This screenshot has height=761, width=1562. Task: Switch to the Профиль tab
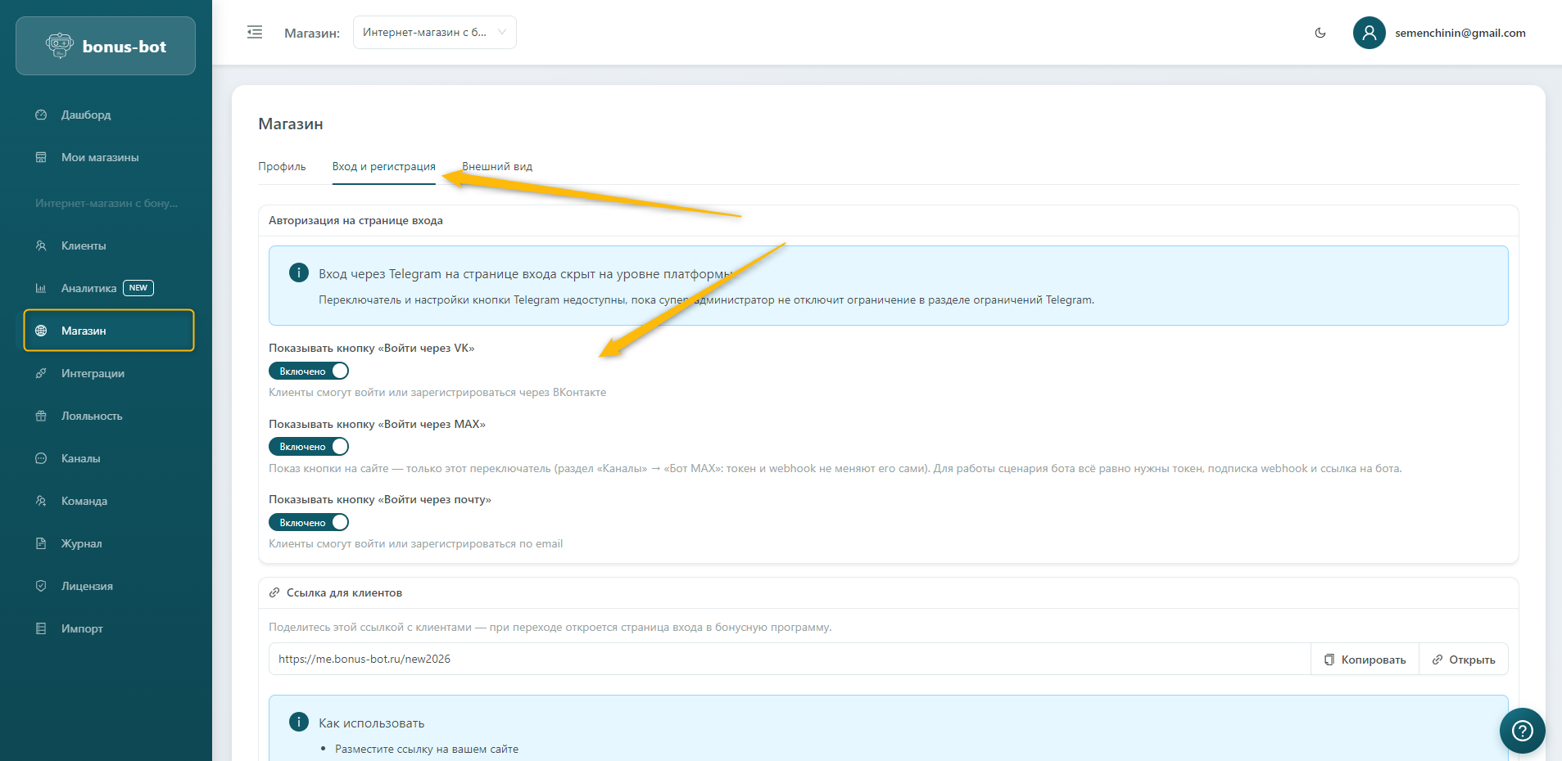[282, 166]
